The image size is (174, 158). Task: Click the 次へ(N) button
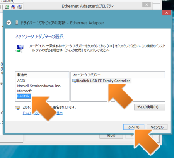pyautogui.click(x=134, y=127)
